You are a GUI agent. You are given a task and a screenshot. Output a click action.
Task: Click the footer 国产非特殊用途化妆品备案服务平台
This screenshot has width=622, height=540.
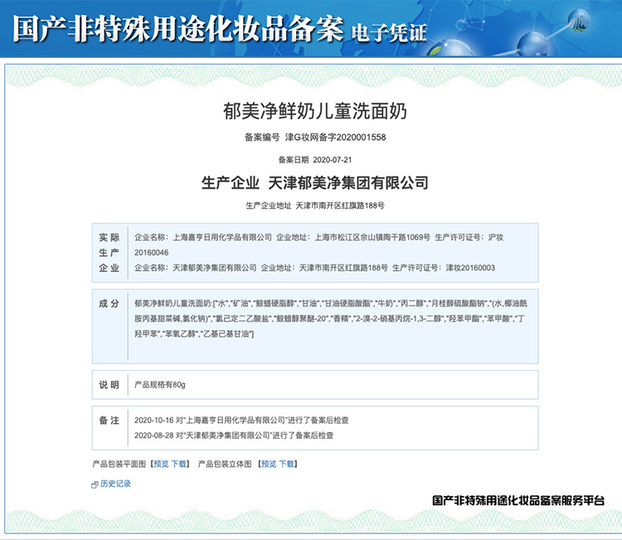518,501
